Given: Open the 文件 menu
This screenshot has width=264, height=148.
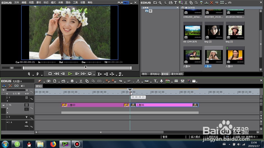Looking at the screenshot, I should [x=16, y=3].
